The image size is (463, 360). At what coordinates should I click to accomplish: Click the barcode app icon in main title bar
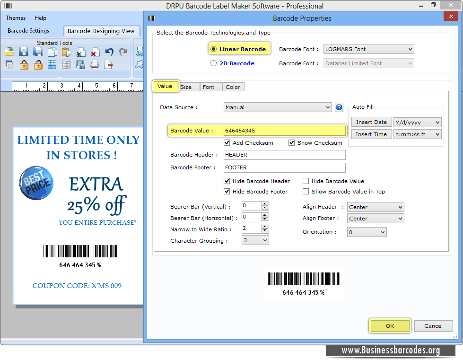[8, 6]
